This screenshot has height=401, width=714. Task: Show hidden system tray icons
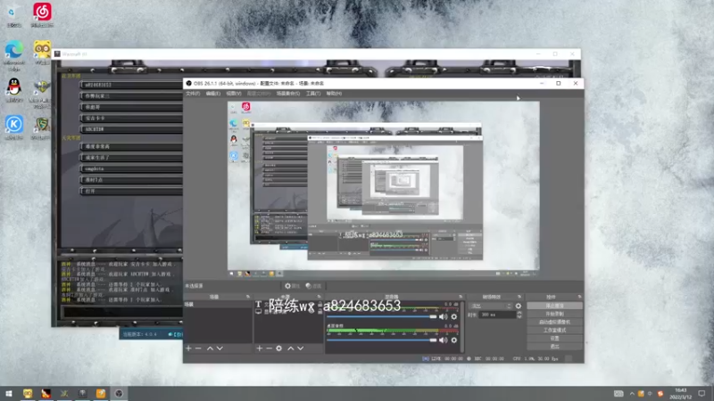[x=632, y=393]
